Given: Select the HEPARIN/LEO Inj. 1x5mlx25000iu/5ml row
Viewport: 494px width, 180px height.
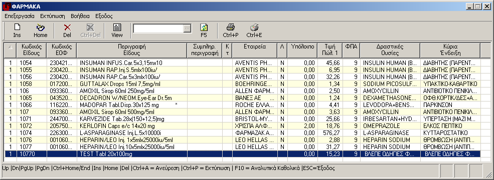Looking at the screenshot, I should pos(242,140).
